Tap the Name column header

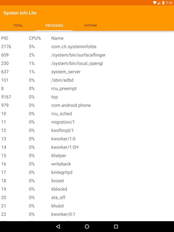57,38
